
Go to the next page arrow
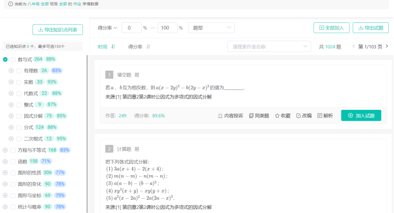point(387,46)
